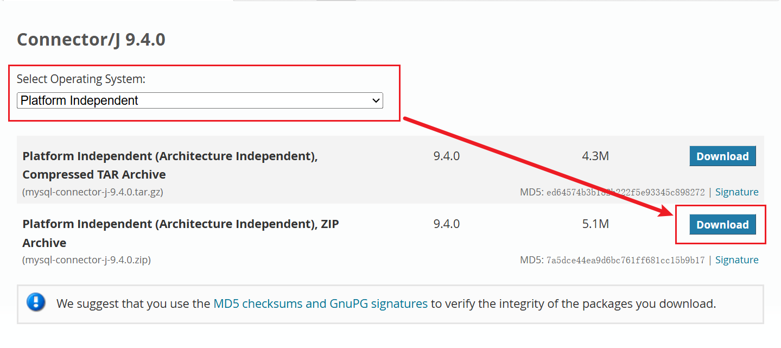Click the 5.1M file size value
The height and width of the screenshot is (348, 781).
point(595,224)
